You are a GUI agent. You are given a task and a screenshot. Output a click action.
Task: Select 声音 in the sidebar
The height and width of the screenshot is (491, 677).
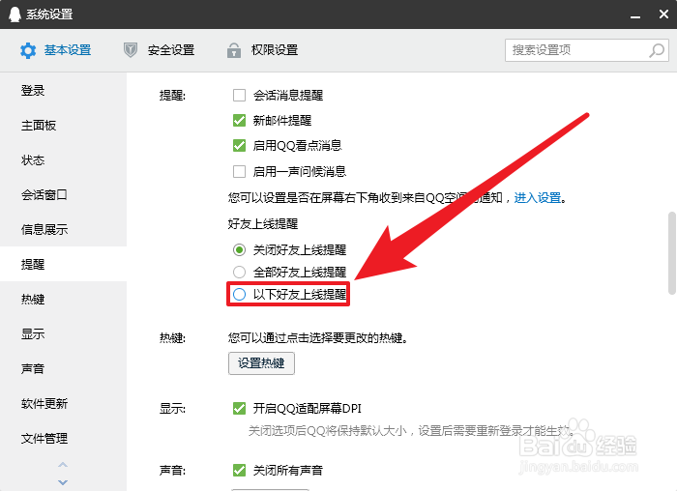pos(63,369)
